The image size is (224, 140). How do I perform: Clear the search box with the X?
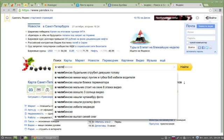(174, 67)
